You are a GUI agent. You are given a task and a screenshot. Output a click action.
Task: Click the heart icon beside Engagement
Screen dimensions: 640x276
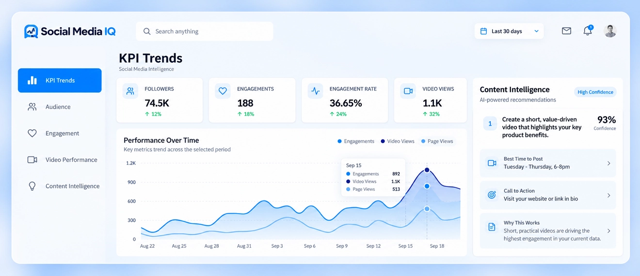pos(32,133)
